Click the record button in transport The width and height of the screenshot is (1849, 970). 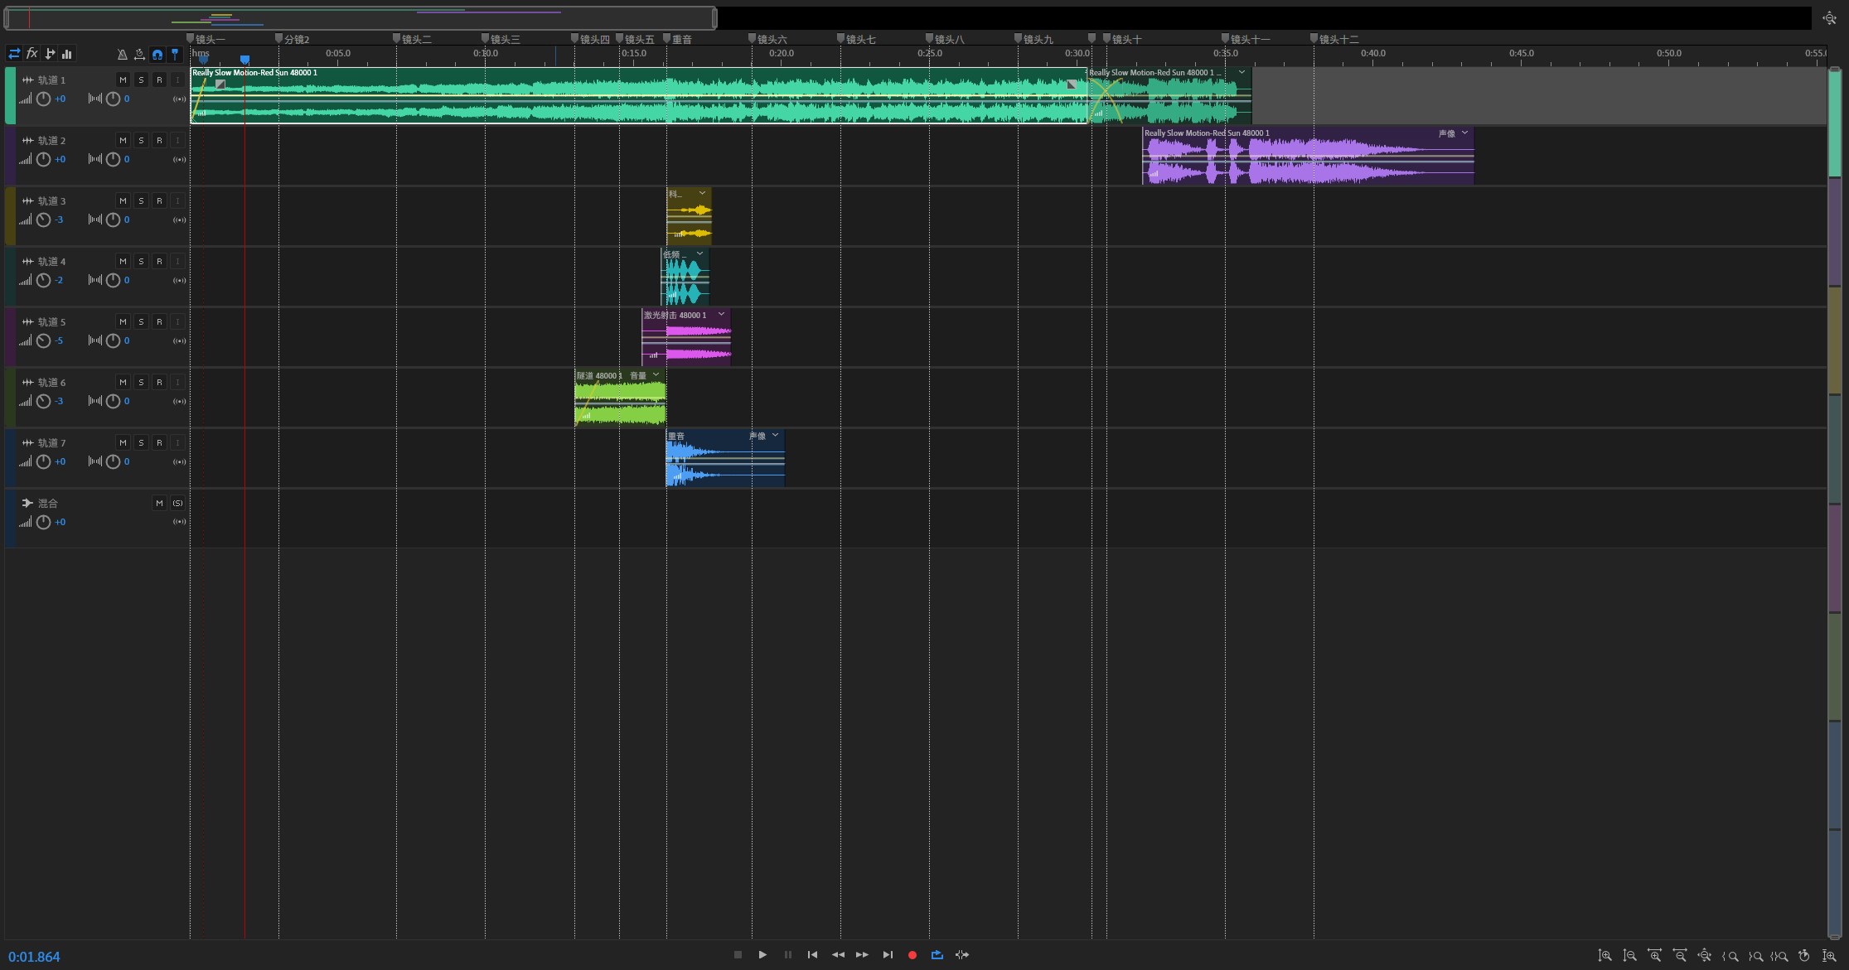pos(912,955)
